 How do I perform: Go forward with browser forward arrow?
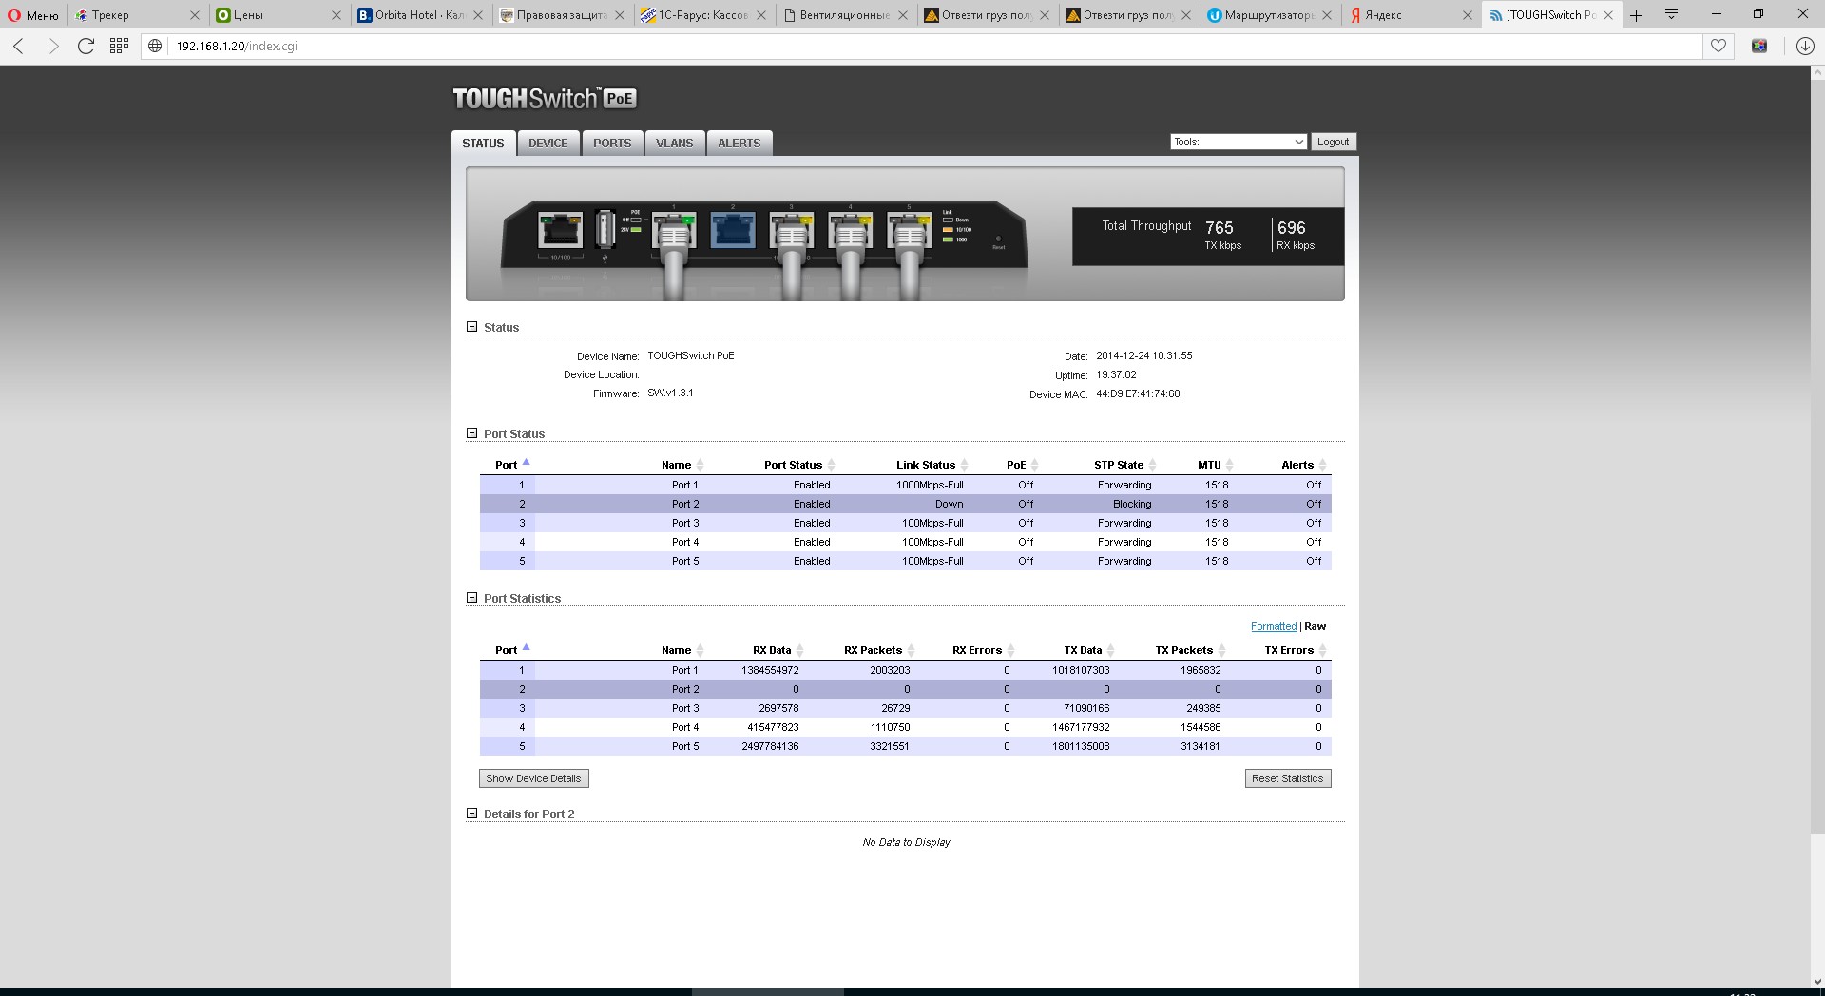coord(53,46)
